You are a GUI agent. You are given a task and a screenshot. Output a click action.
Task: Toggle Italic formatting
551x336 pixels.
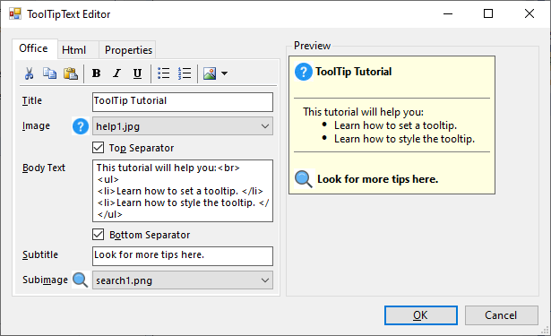[116, 73]
